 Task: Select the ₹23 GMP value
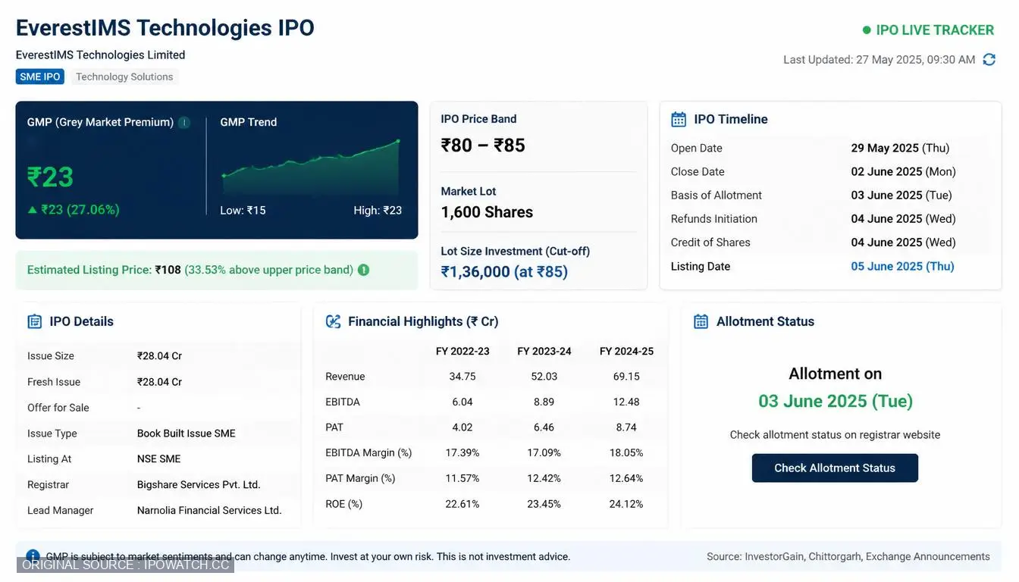[x=50, y=177]
